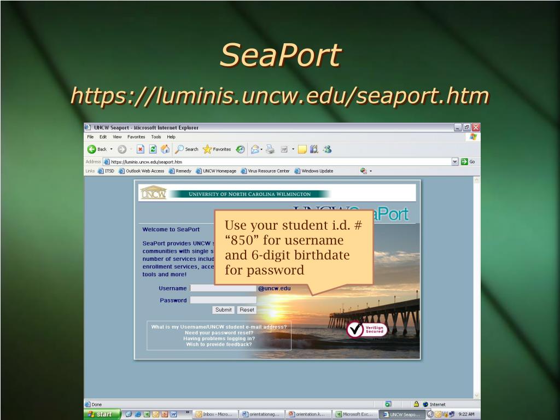Viewport: 560px width, 420px height.
Task: Switch to Microsoft Excel taskbar button
Action: pyautogui.click(x=355, y=415)
